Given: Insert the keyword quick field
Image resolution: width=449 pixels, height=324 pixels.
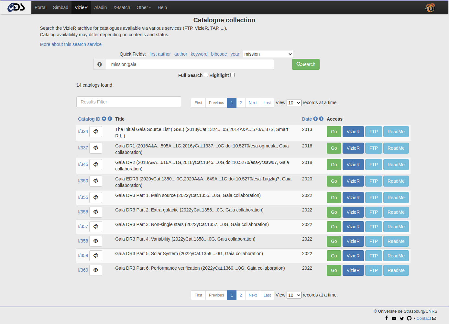Looking at the screenshot, I should (x=199, y=54).
